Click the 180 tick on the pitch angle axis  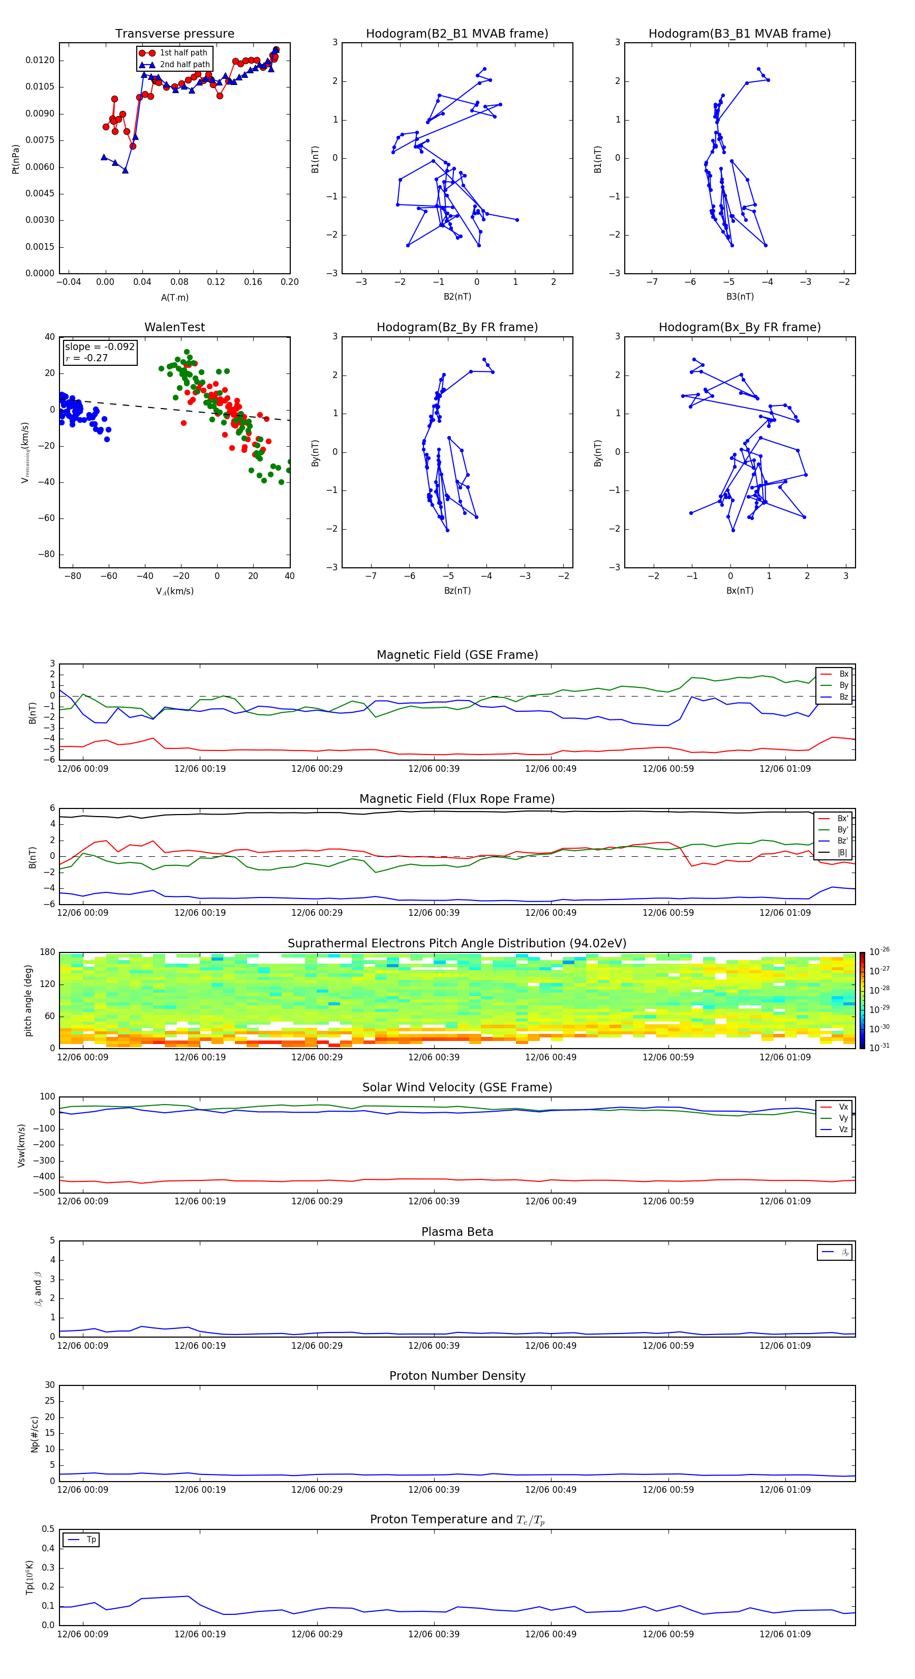click(x=48, y=952)
